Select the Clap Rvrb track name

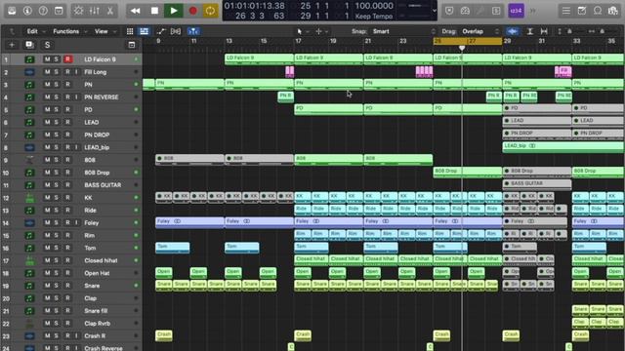[98, 323]
